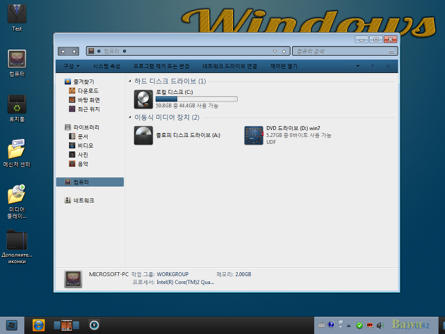
Task: Click the Forward navigation arrow
Action: tap(74, 51)
